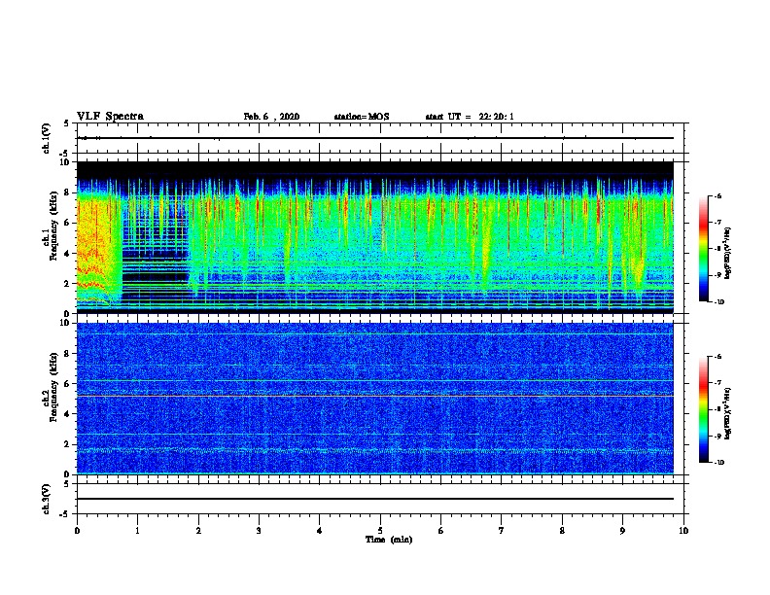Click time axis tick label "4"
The width and height of the screenshot is (770, 595).
pyautogui.click(x=320, y=531)
